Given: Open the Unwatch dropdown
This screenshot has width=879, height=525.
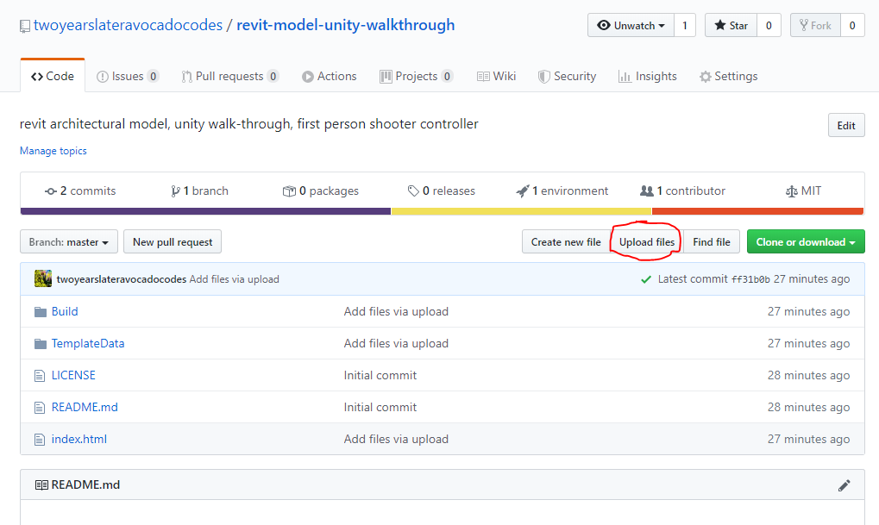Looking at the screenshot, I should [631, 26].
